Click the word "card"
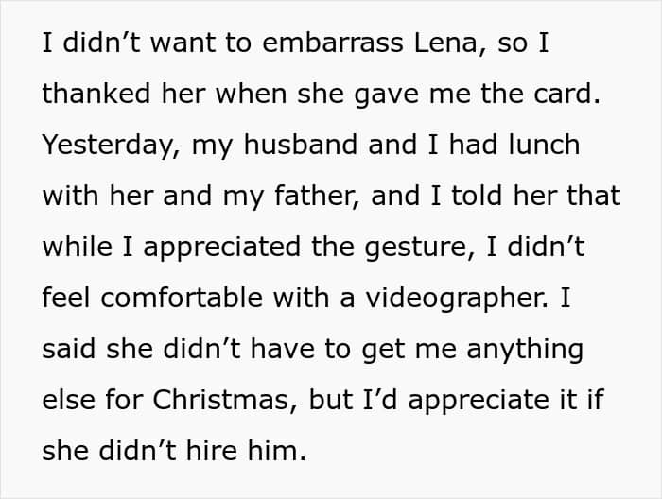This screenshot has width=662, height=499. pos(564,95)
